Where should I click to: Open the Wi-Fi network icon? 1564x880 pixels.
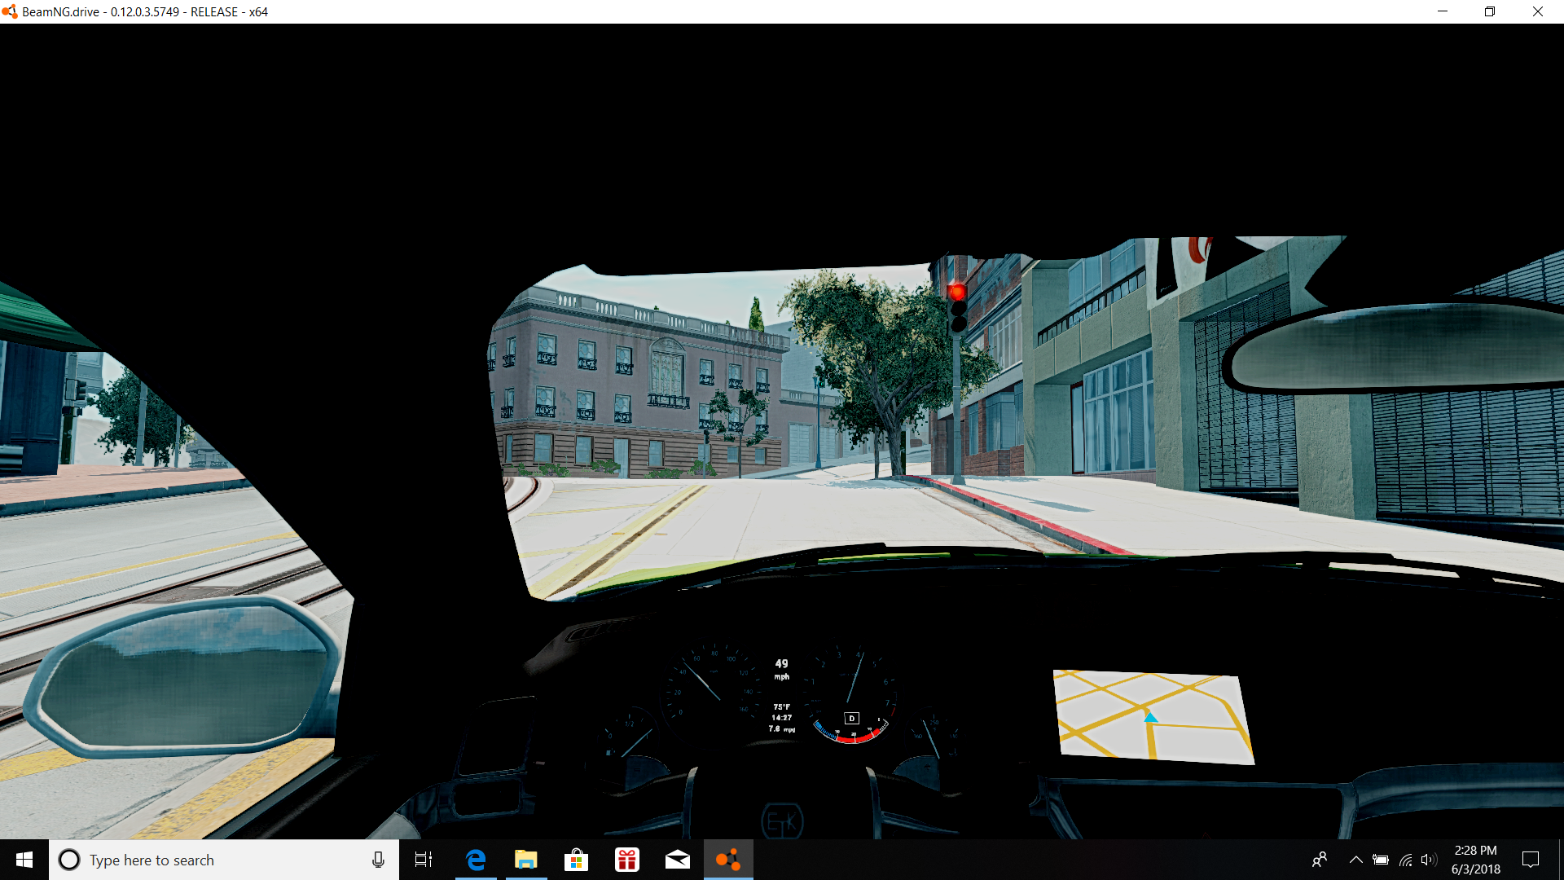pos(1405,860)
